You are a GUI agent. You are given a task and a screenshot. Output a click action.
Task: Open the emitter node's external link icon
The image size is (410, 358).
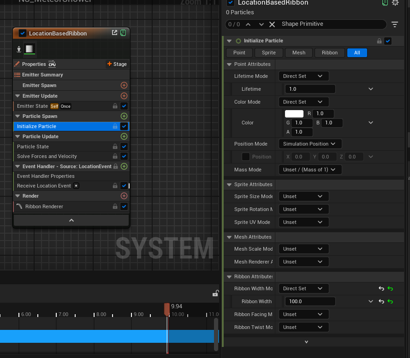click(x=114, y=33)
